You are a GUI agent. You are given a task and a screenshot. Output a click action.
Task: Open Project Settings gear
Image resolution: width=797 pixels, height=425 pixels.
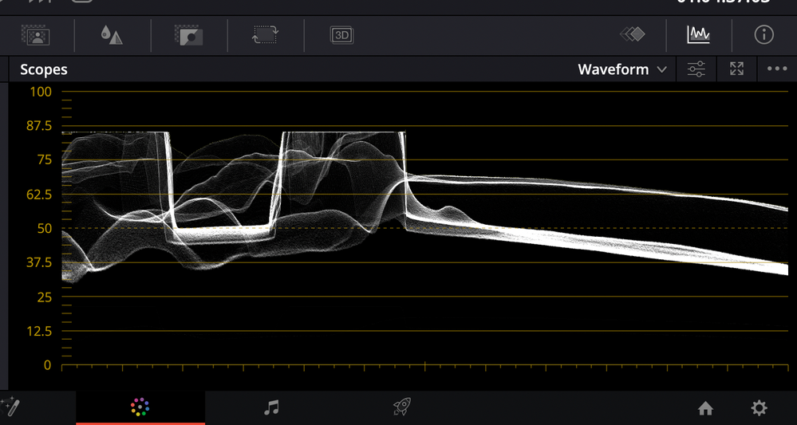tap(759, 408)
